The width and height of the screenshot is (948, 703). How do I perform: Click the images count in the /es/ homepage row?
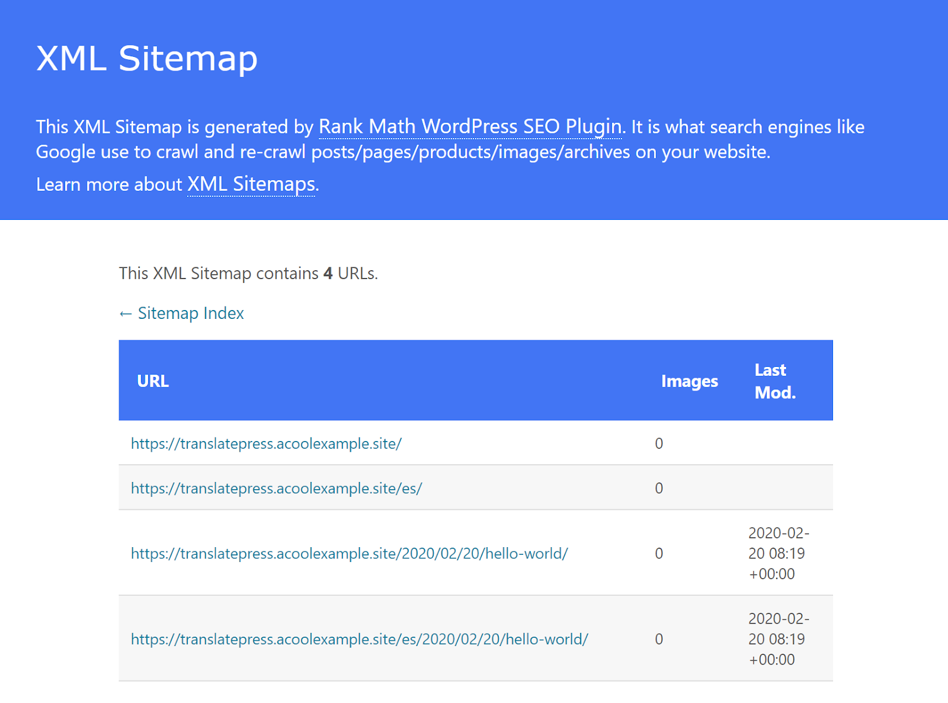click(x=659, y=488)
